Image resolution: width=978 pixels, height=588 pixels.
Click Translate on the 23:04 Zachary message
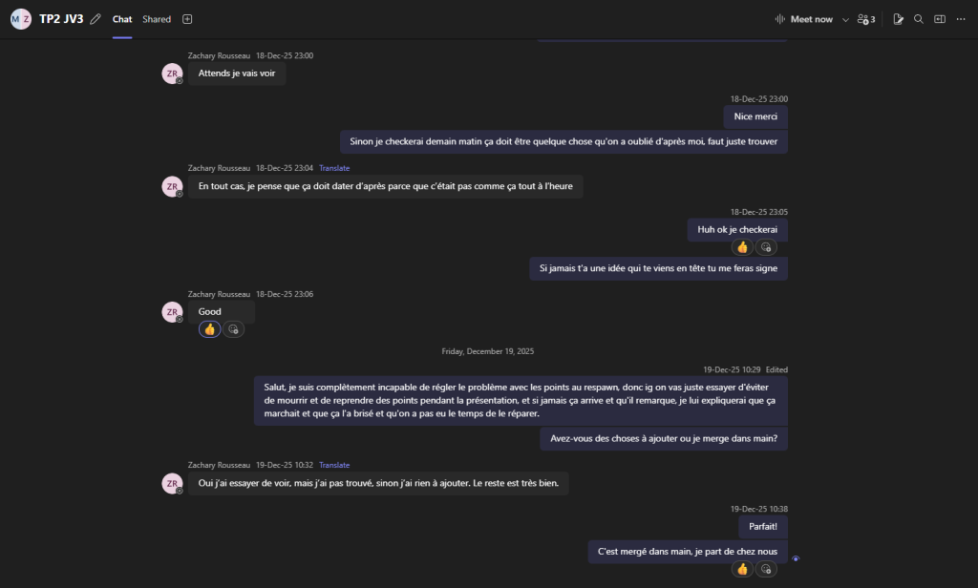(x=334, y=168)
